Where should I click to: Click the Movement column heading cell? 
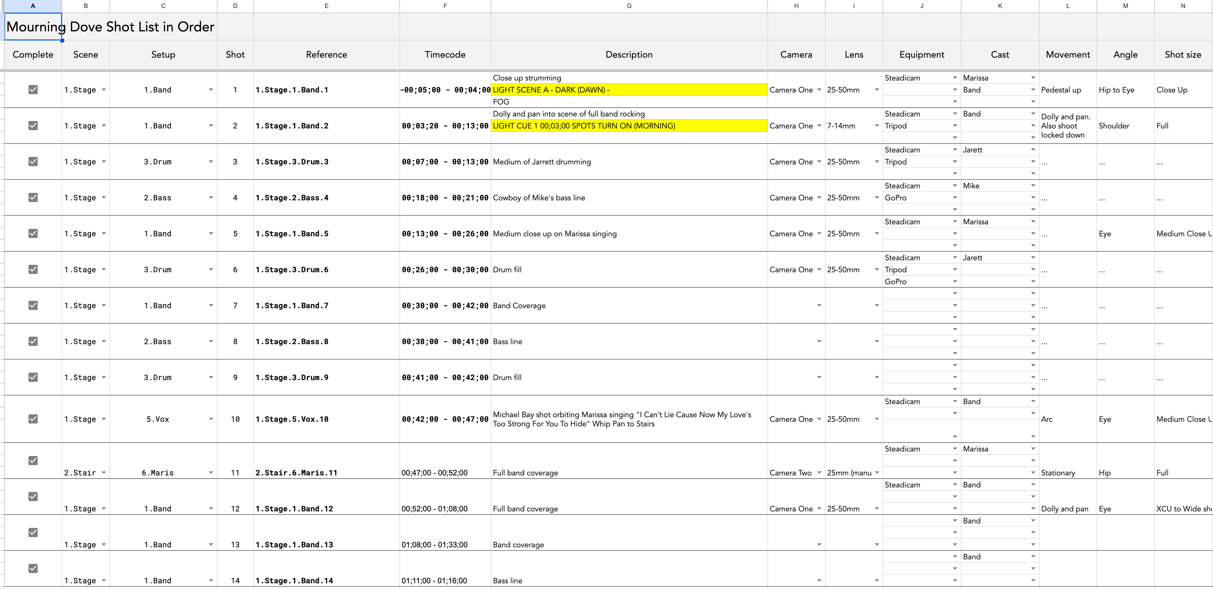(1067, 55)
